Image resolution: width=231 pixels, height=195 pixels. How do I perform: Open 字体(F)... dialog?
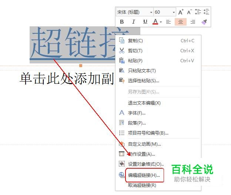tap(158, 113)
